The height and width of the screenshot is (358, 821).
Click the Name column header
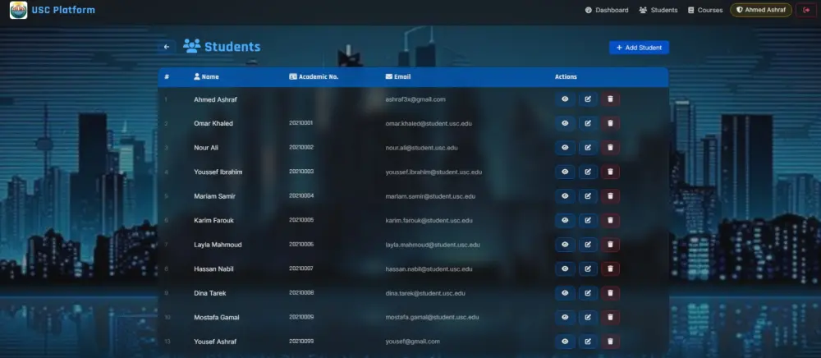206,77
